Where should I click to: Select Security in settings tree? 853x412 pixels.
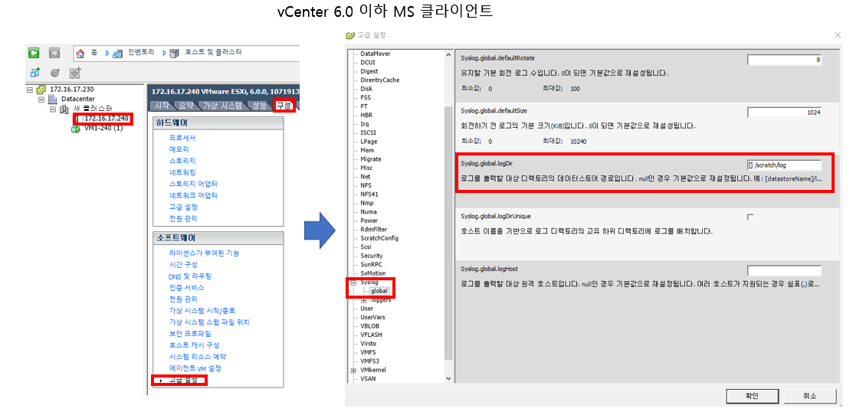pos(372,256)
